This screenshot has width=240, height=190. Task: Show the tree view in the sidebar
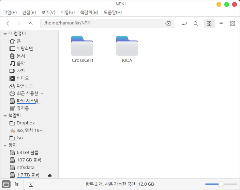click(x=17, y=184)
